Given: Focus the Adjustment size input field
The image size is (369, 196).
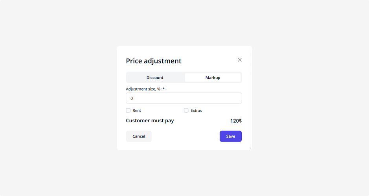Looking at the screenshot, I should tap(184, 98).
